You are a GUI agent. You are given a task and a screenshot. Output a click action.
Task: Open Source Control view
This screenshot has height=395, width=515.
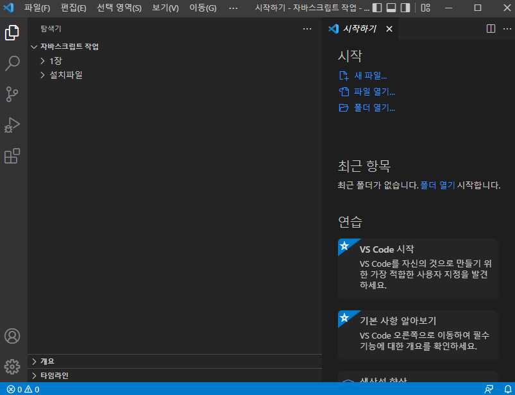pos(12,94)
